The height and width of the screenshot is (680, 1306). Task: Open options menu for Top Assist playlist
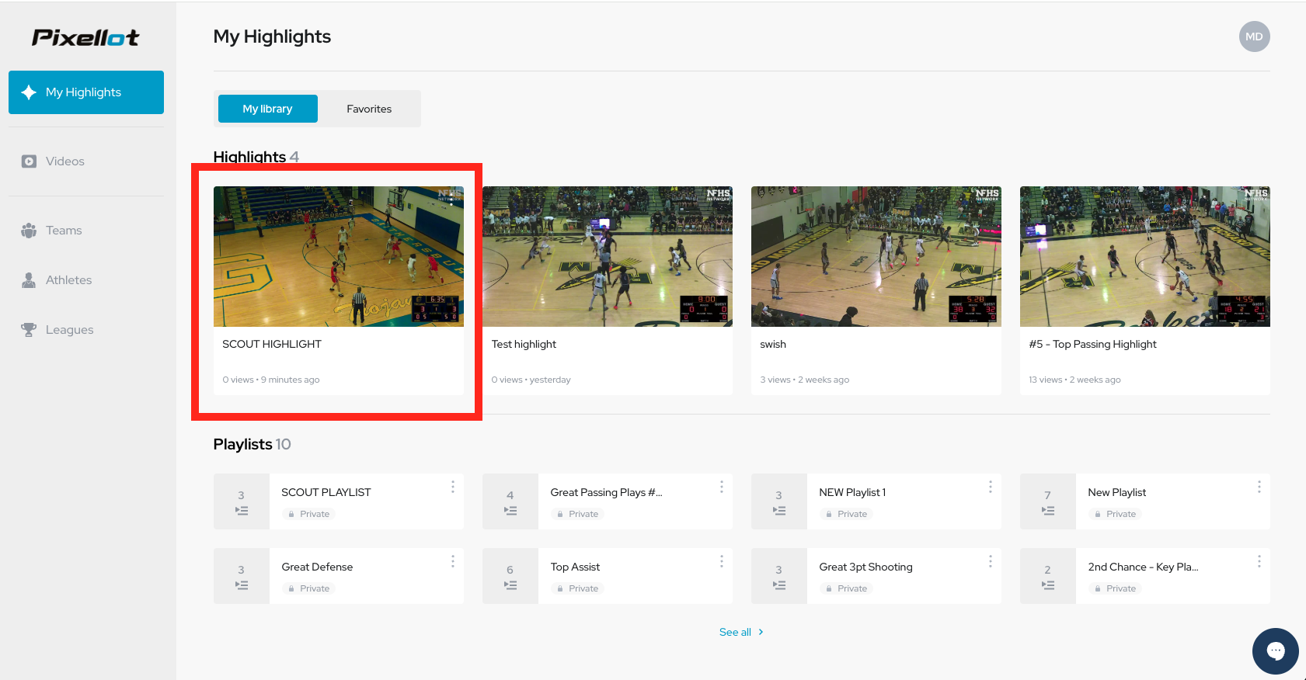coord(721,561)
